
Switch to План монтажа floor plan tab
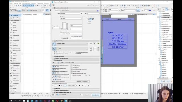click(x=32, y=14)
